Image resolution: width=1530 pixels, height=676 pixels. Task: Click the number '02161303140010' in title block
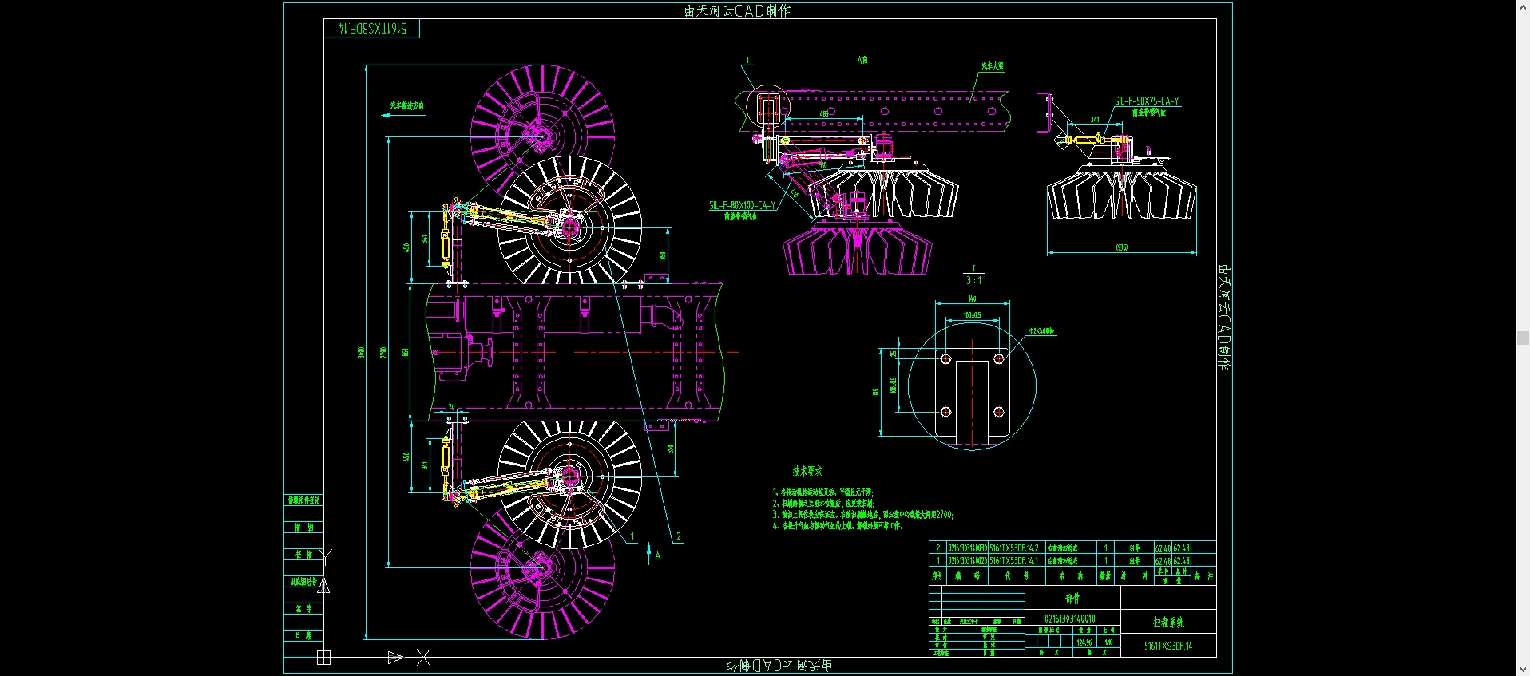[x=1070, y=619]
